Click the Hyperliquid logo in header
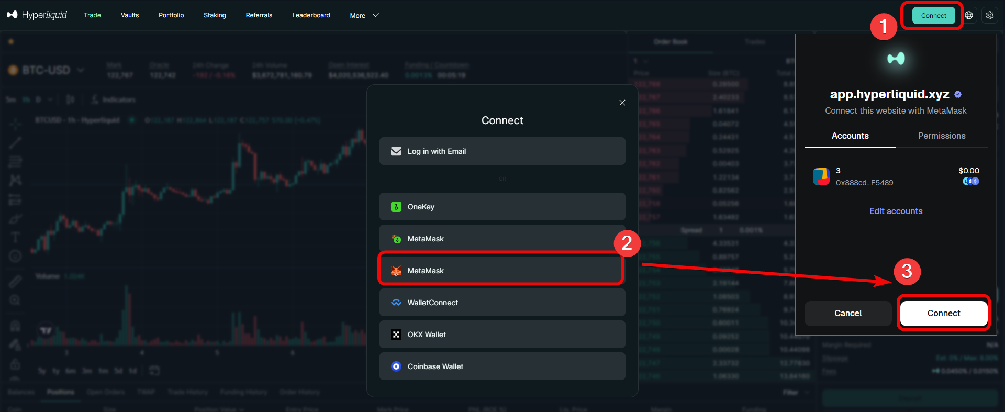The height and width of the screenshot is (412, 1005). [x=37, y=15]
